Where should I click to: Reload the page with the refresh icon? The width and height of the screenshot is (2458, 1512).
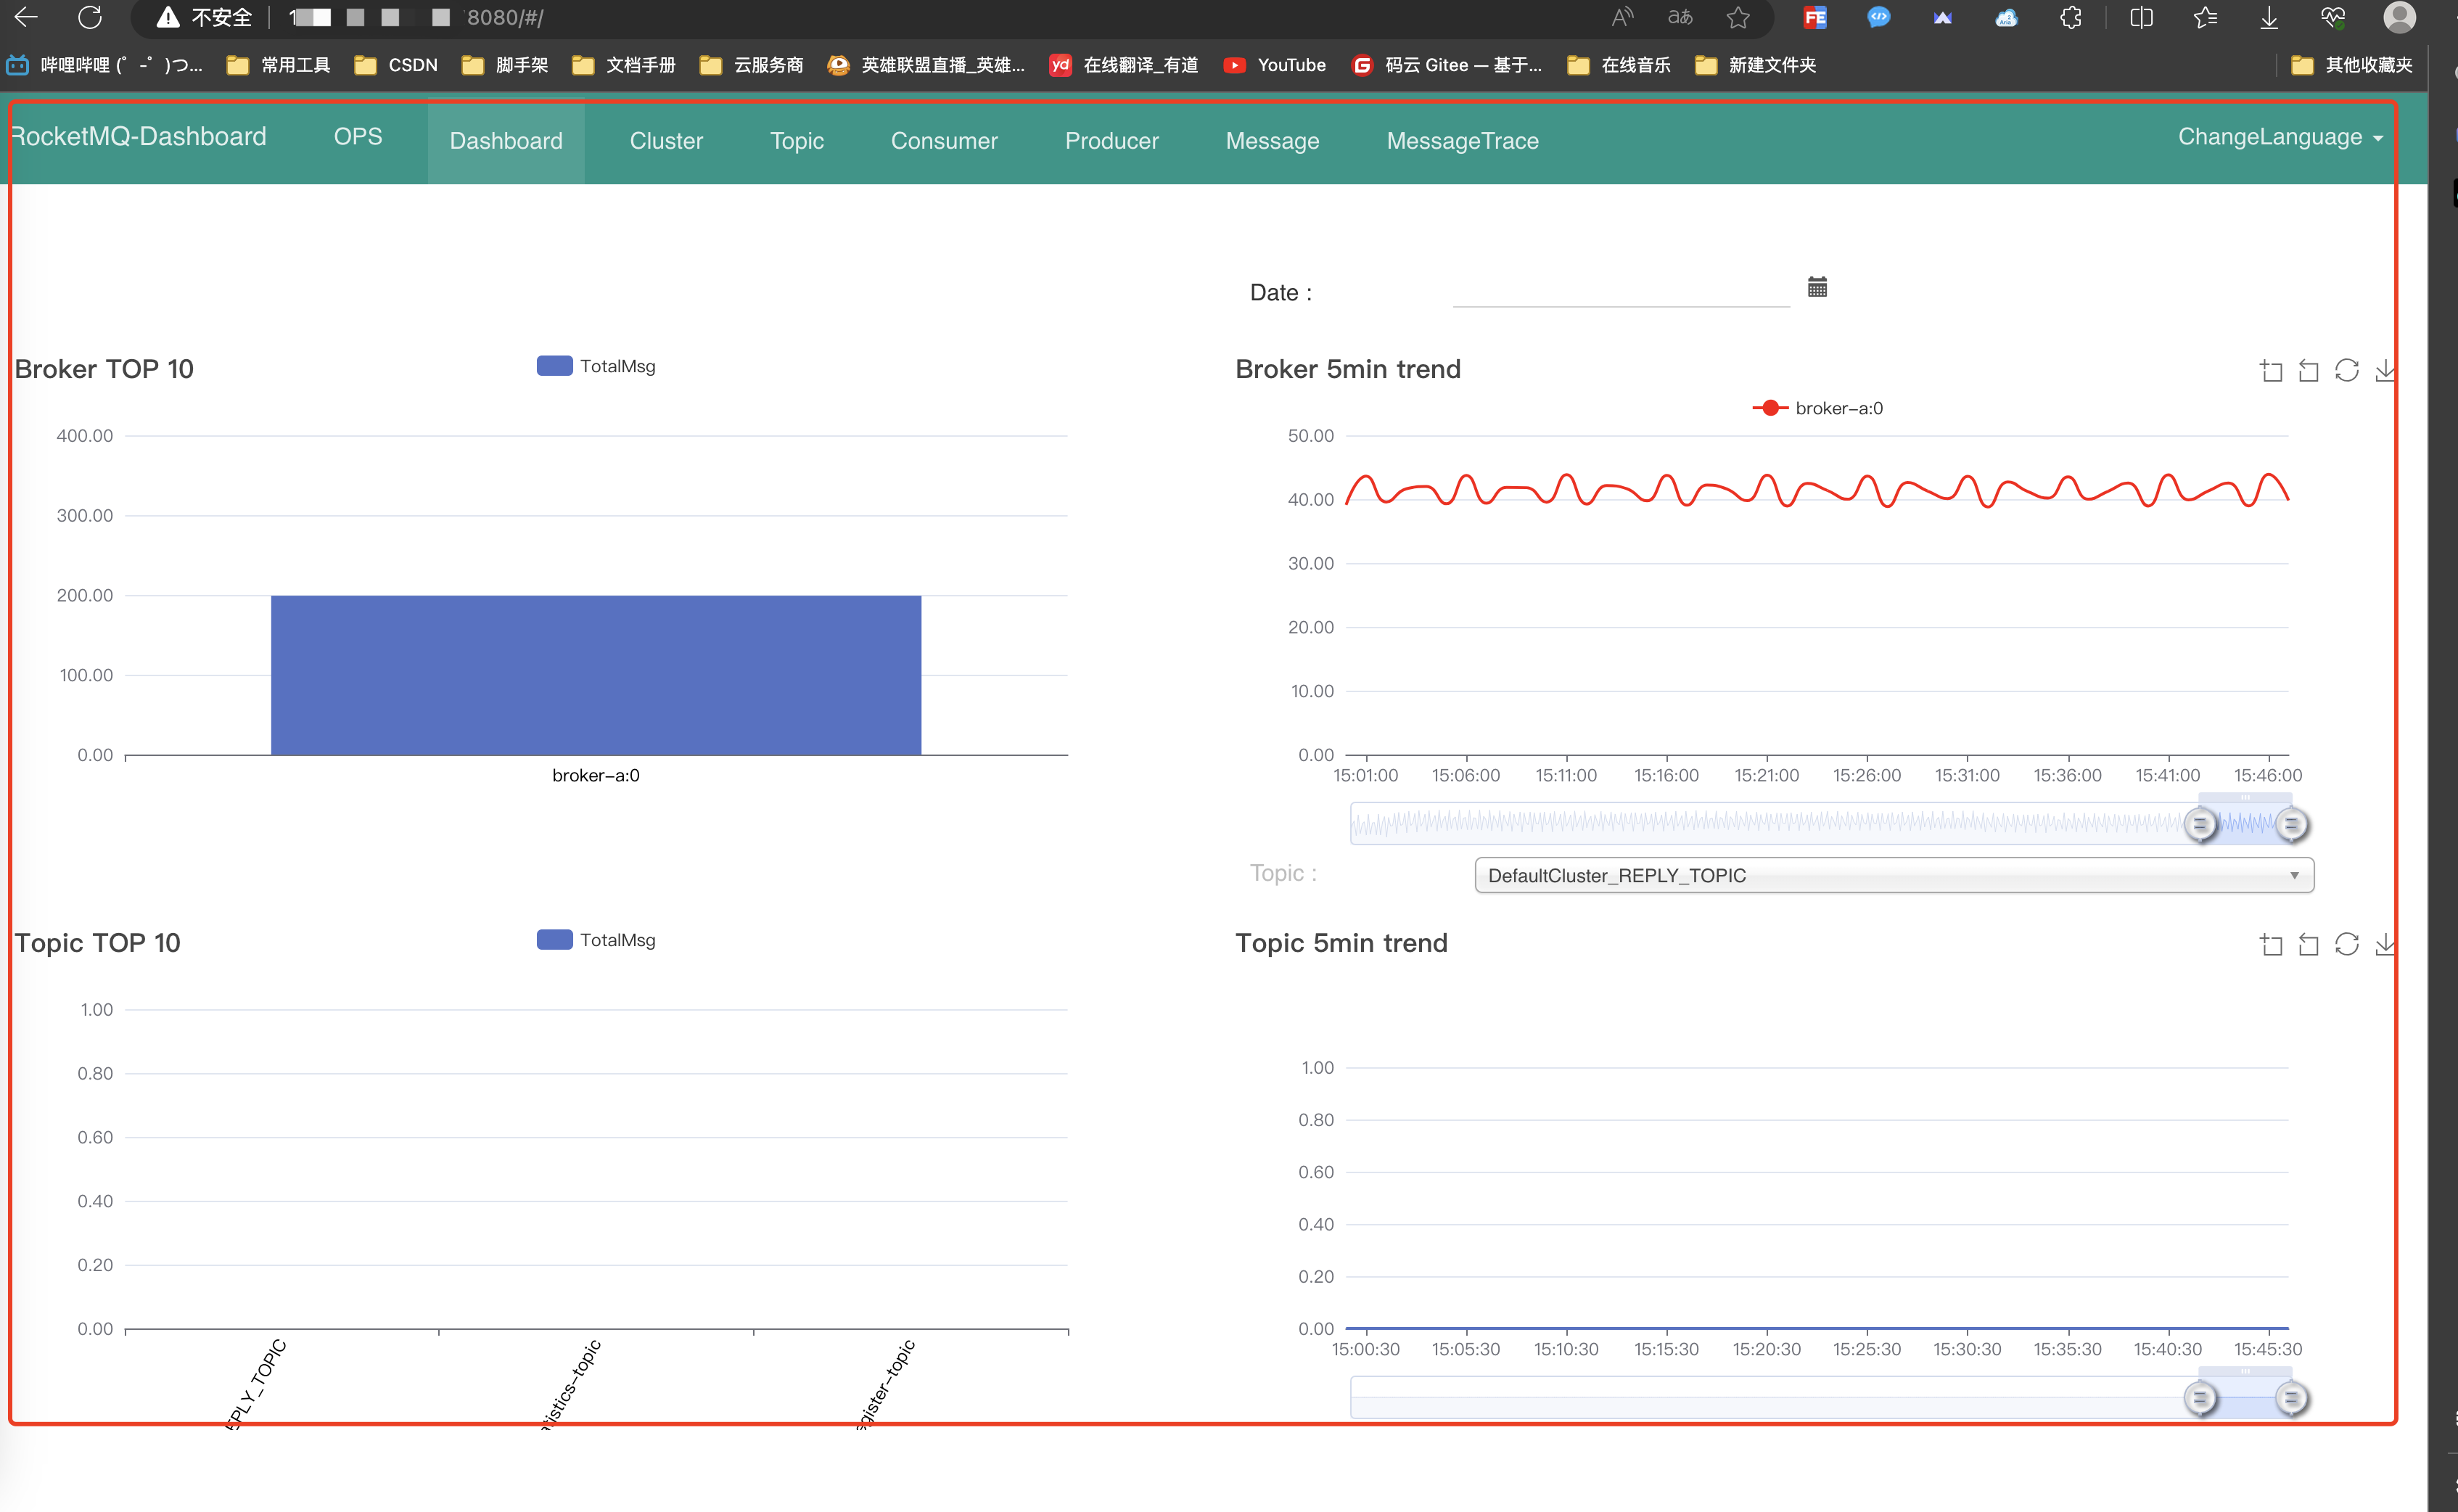click(x=90, y=17)
